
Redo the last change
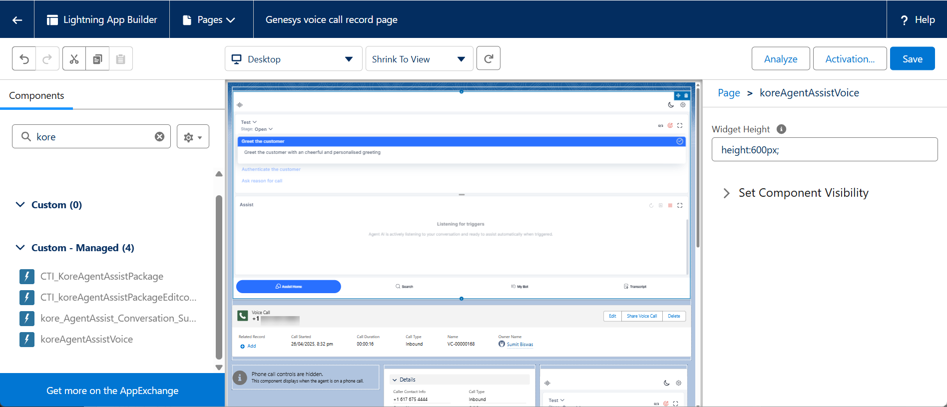(47, 59)
